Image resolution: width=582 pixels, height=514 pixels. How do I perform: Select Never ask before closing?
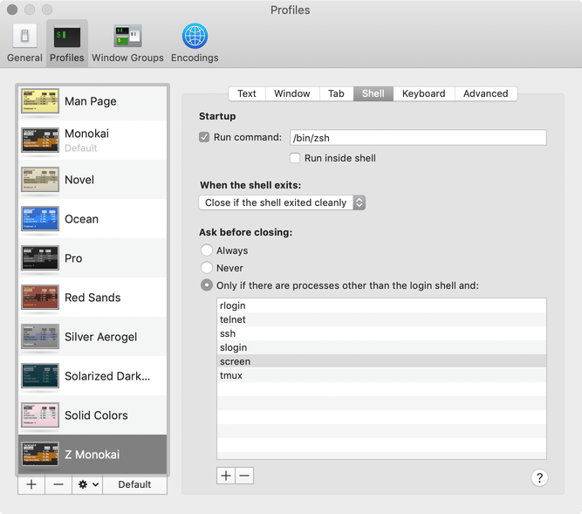(207, 268)
